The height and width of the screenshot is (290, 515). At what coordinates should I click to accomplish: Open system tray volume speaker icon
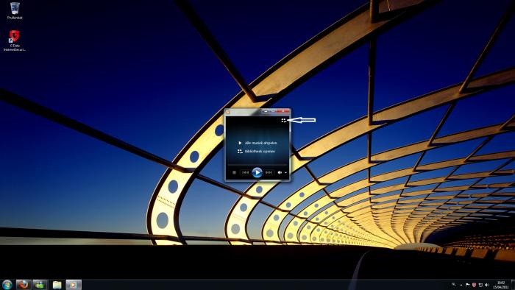[x=487, y=285]
